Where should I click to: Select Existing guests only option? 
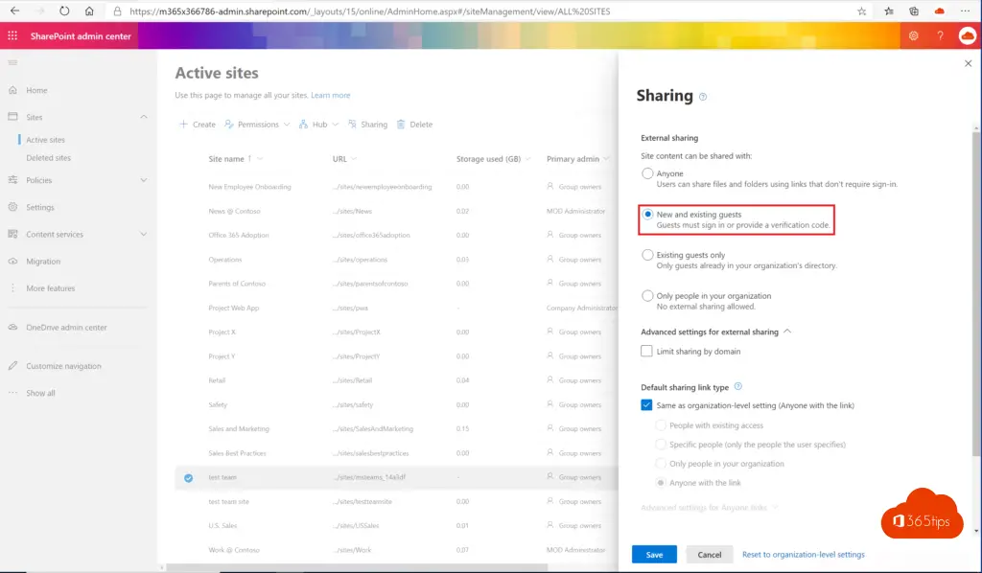(648, 256)
